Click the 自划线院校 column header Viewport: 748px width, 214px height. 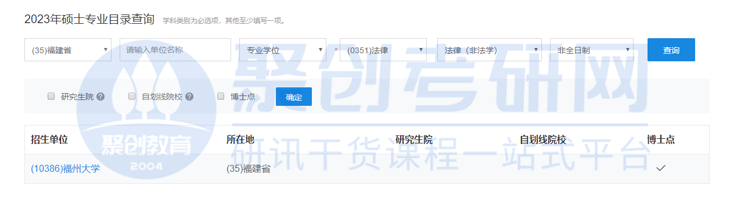pyautogui.click(x=542, y=139)
